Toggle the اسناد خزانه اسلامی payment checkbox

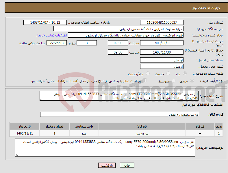(x=145, y=80)
